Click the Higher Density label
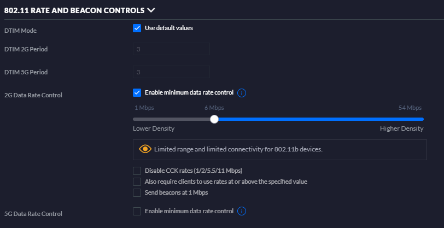This screenshot has height=228, width=444. pyautogui.click(x=401, y=128)
